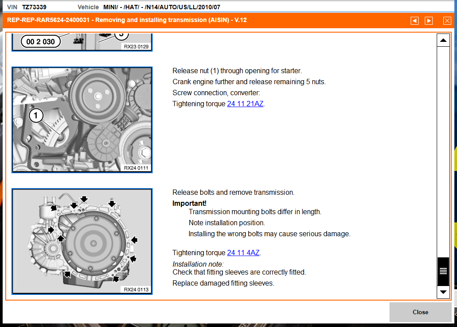Click the next document navigation arrow
457x327 pixels.
pyautogui.click(x=428, y=20)
